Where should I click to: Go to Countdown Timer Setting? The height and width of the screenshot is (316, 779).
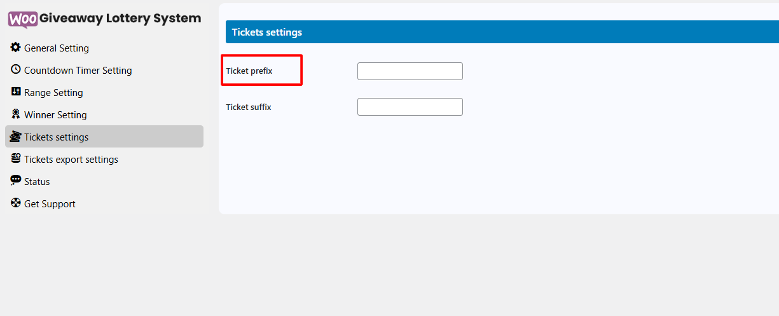pos(78,71)
